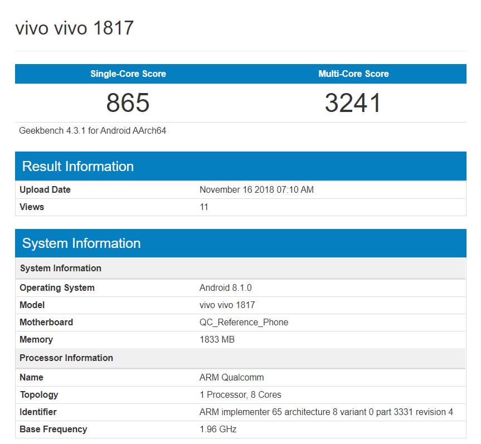Select the processor Name ARM Qualcomm value
The height and width of the screenshot is (444, 481).
click(x=232, y=378)
